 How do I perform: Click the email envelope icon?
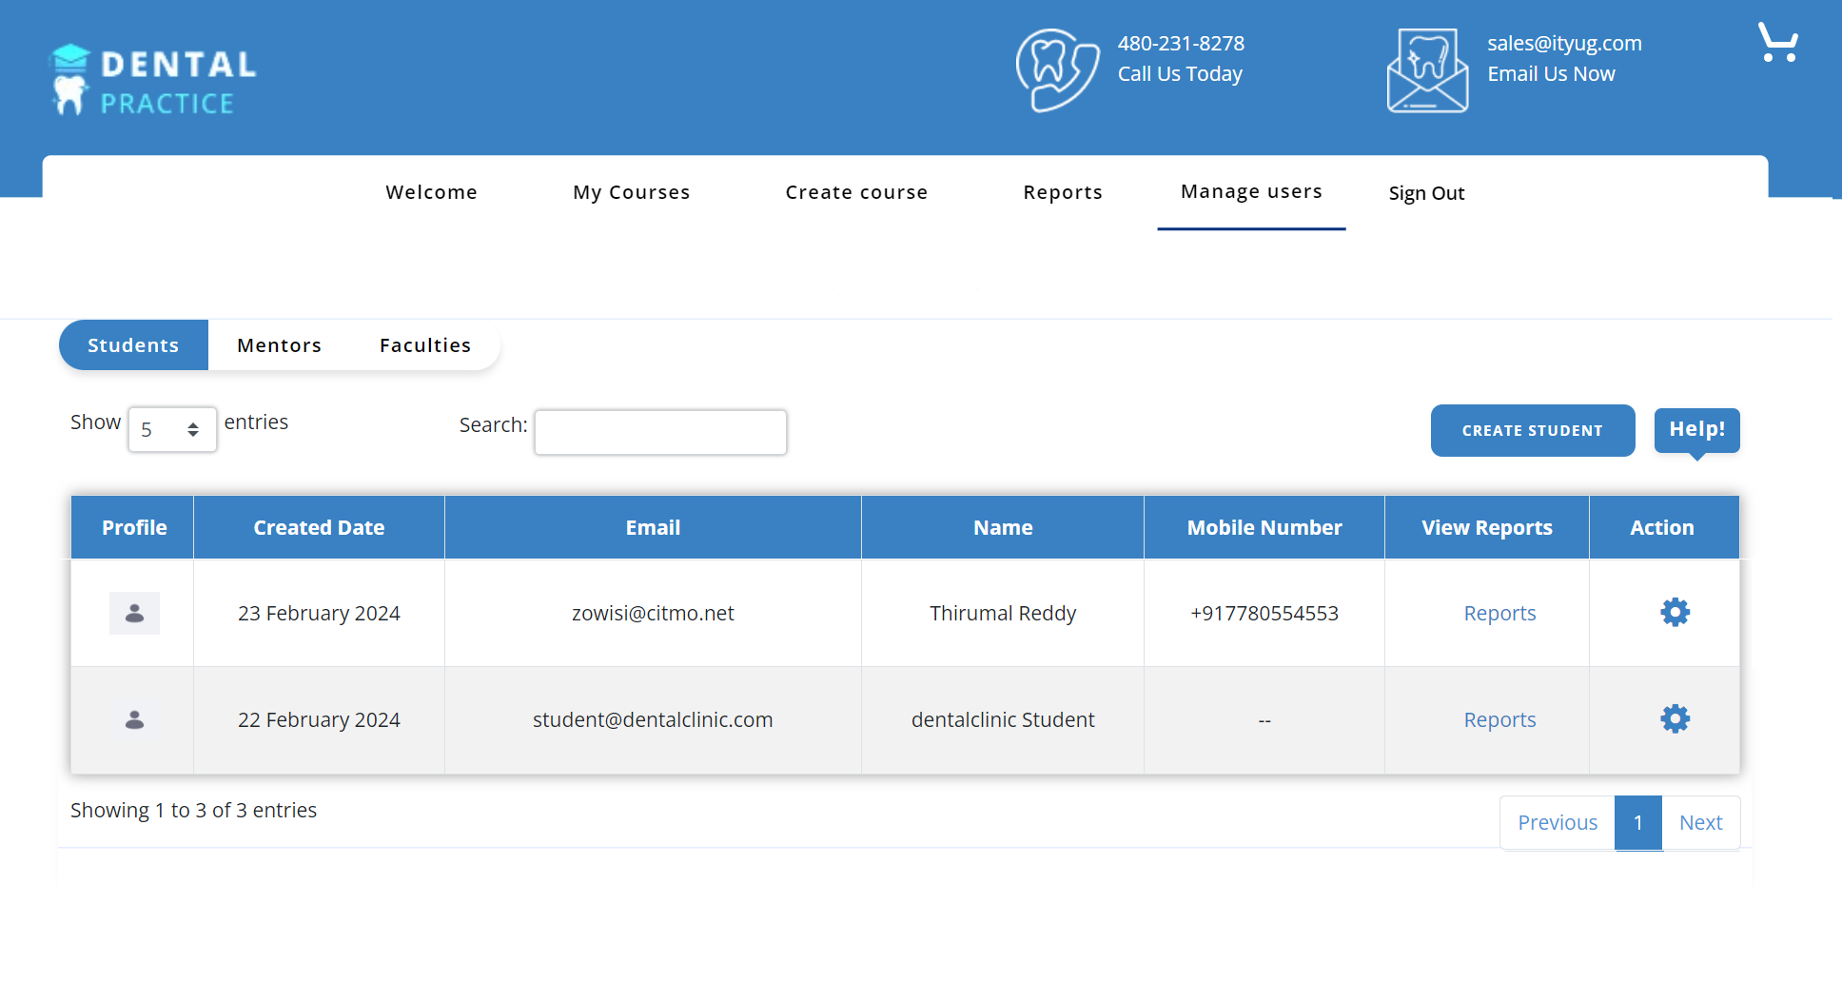pos(1426,71)
